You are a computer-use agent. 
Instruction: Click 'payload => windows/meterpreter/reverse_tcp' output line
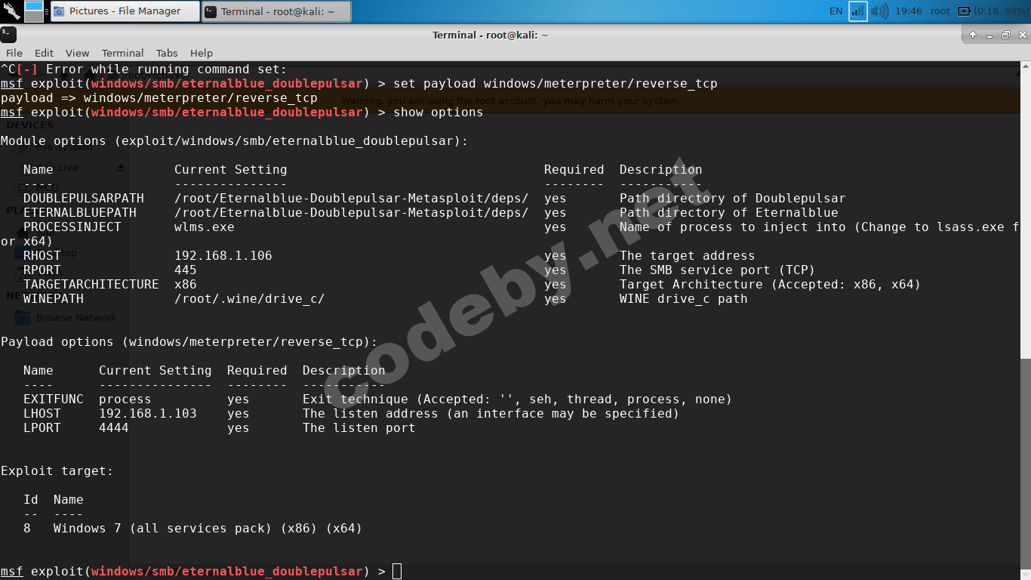point(159,97)
